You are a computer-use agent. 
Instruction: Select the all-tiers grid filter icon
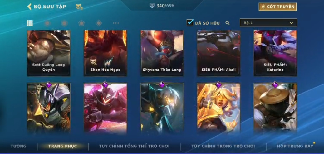pyautogui.click(x=30, y=23)
